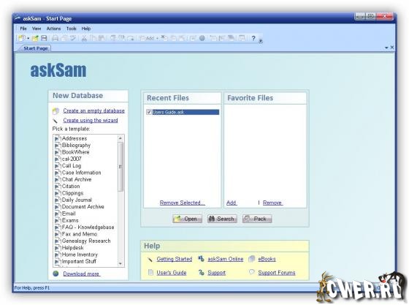The width and height of the screenshot is (409, 305).
Task: Open the Support link
Action: click(216, 273)
